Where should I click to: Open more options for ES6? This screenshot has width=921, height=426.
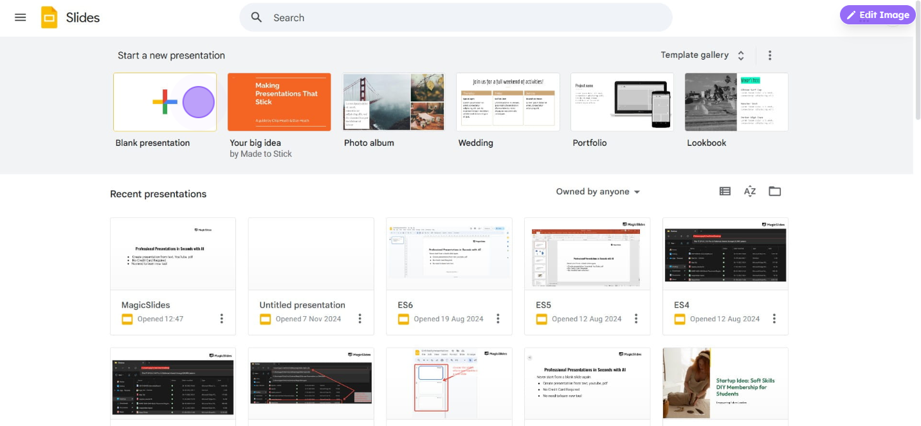[498, 319]
